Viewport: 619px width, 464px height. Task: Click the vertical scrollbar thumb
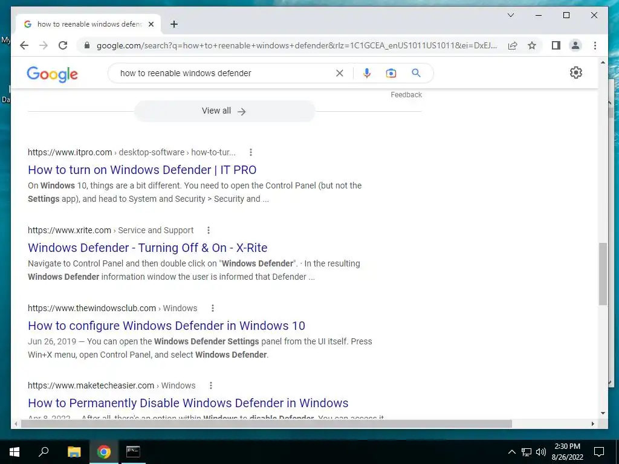pyautogui.click(x=603, y=274)
